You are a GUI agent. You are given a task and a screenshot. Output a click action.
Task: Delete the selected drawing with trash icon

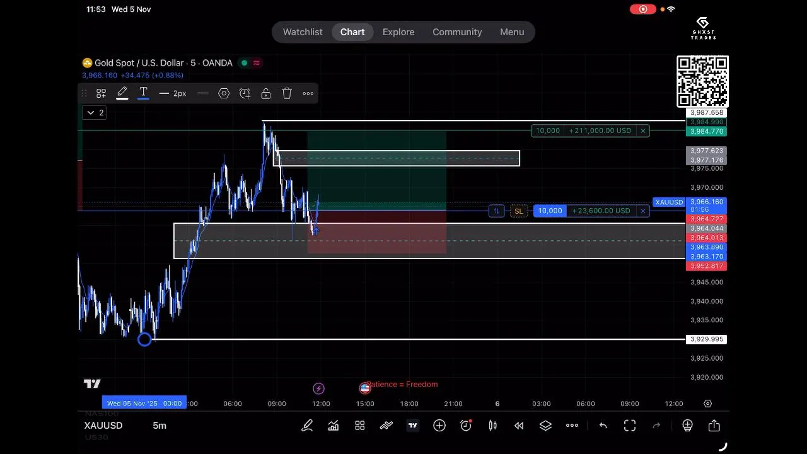tap(287, 93)
